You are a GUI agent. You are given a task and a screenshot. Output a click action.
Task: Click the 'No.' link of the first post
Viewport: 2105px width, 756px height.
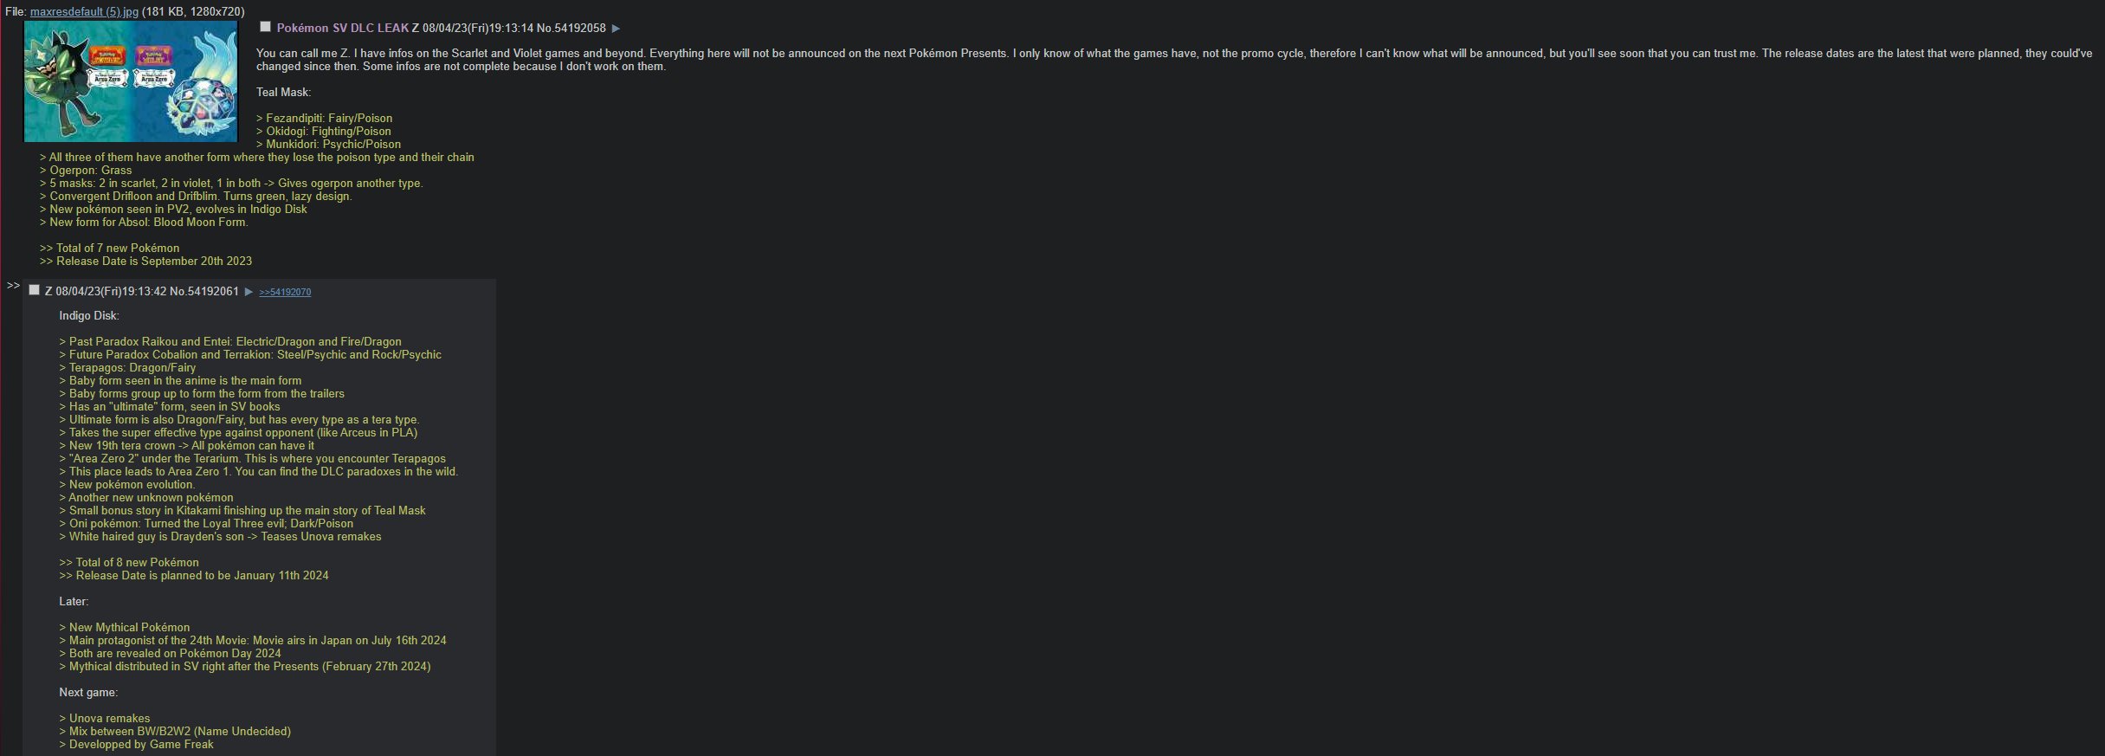click(x=544, y=29)
